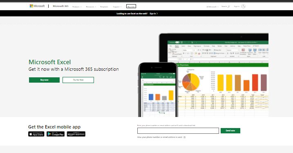Expand the All Microsoft dropdown

[212, 7]
